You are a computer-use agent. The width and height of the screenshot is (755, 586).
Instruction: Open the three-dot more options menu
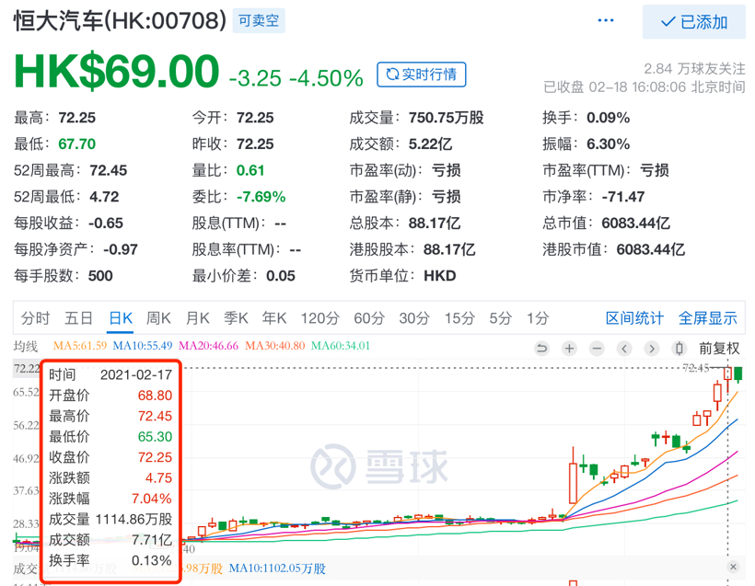[605, 21]
